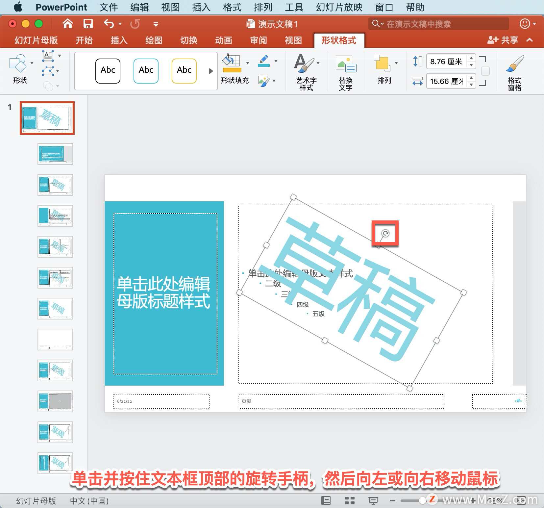Open the 幻灯片放映 (Slide Show) menu
The height and width of the screenshot is (508, 544).
(x=339, y=7)
